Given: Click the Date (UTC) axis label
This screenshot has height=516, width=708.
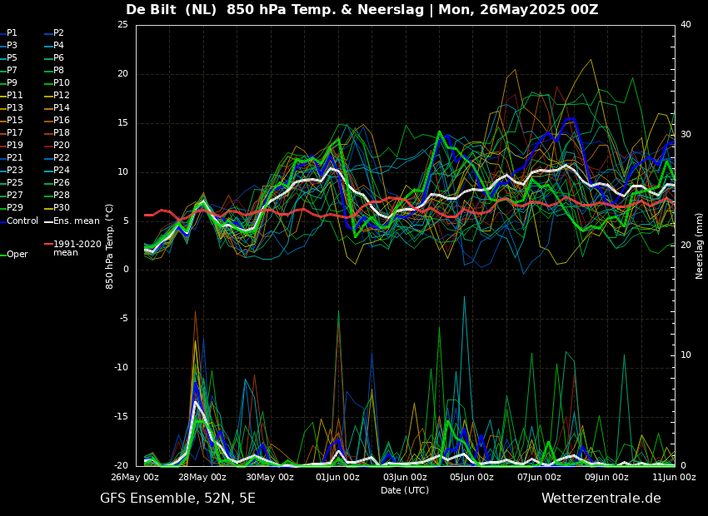Looking at the screenshot, I should 405,490.
